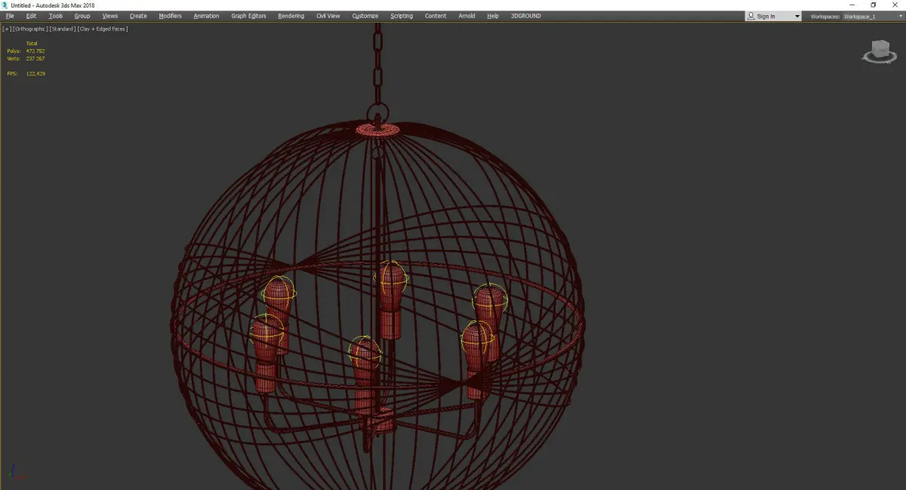Open the [Orthographic] viewport view menu
This screenshot has width=906, height=490.
30,29
